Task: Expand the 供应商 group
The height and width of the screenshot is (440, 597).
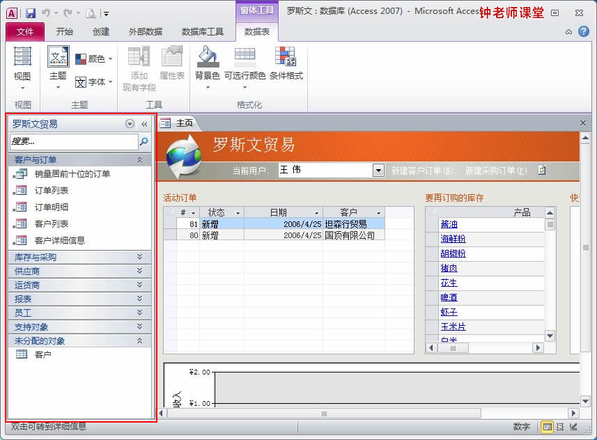Action: [x=80, y=272]
